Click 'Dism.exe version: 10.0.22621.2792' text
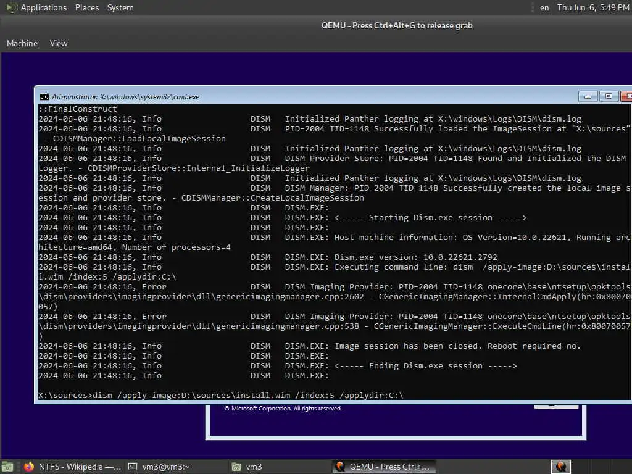This screenshot has width=632, height=474. [x=415, y=257]
